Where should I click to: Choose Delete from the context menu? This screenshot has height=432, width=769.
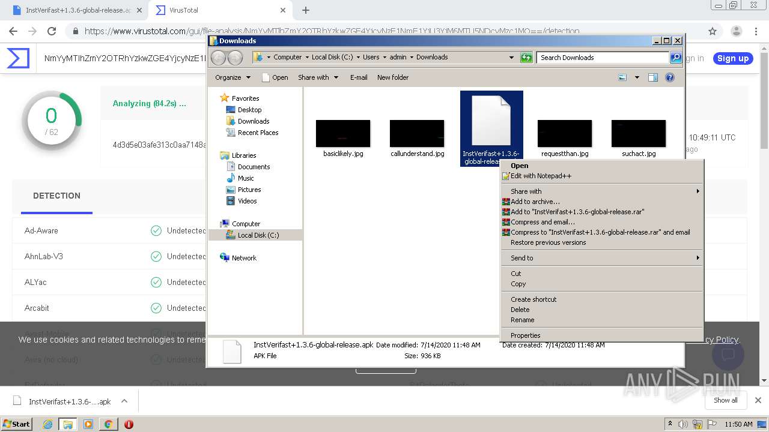click(x=602, y=310)
